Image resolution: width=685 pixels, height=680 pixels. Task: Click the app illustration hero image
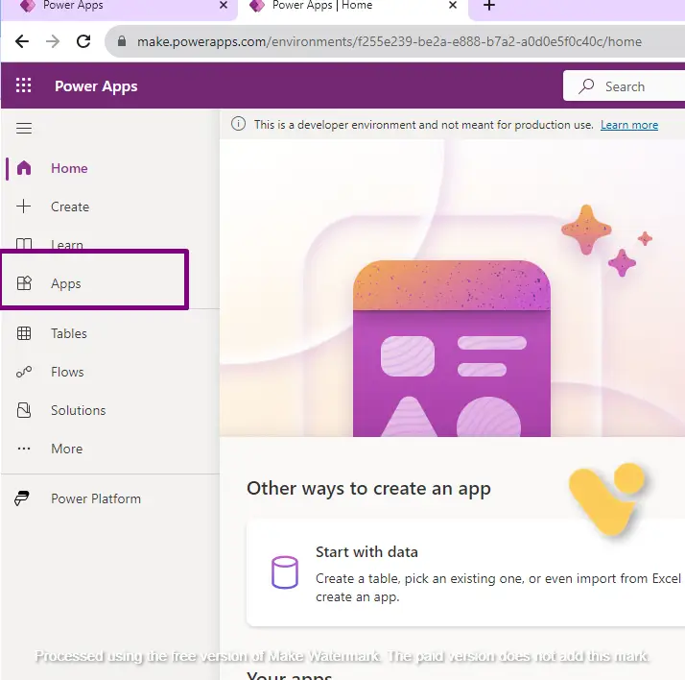pos(452,288)
